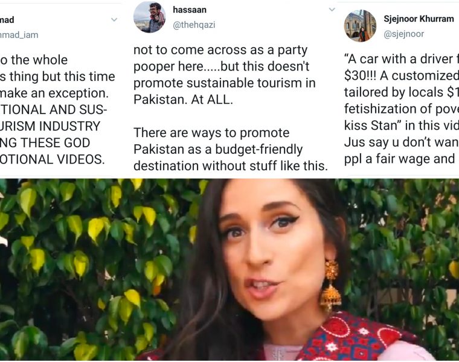Image resolution: width=459 pixels, height=362 pixels.
Task: Click the Sjejnoor Khurram display name
Action: click(x=419, y=19)
